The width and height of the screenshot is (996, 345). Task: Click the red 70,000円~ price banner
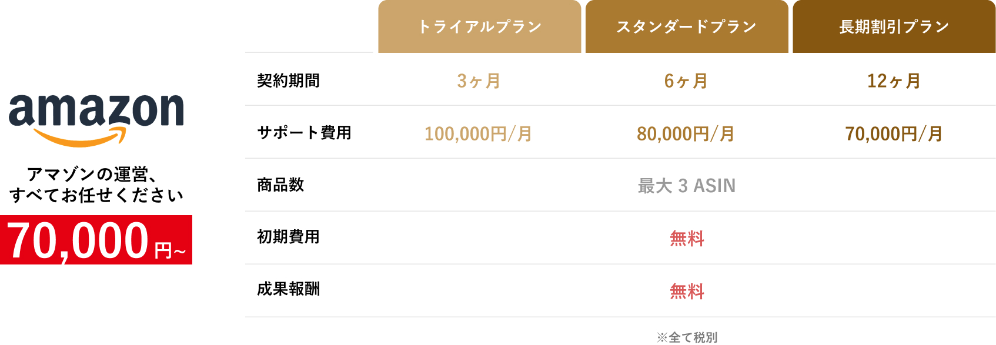click(96, 240)
